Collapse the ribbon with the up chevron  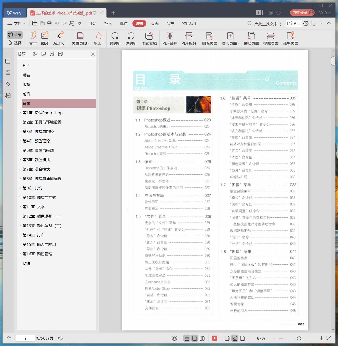[x=329, y=23]
